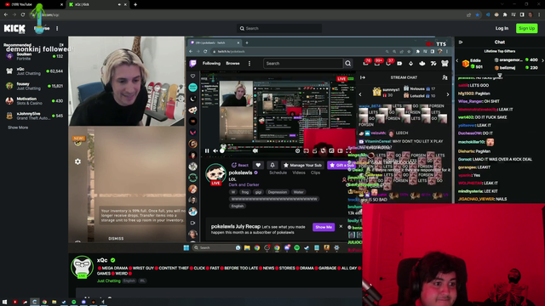Viewport: 545px width, 306px height.
Task: Open Kick's three-dot more menu
Action: 57,28
